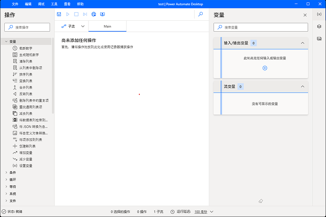The image size is (326, 217).
Task: Launch the web recorder globe icon
Action: point(94,15)
